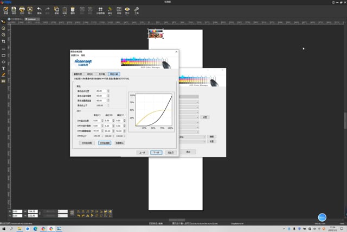Click the highlighted fourth tab in the Hasonsoft dialog

(114, 74)
